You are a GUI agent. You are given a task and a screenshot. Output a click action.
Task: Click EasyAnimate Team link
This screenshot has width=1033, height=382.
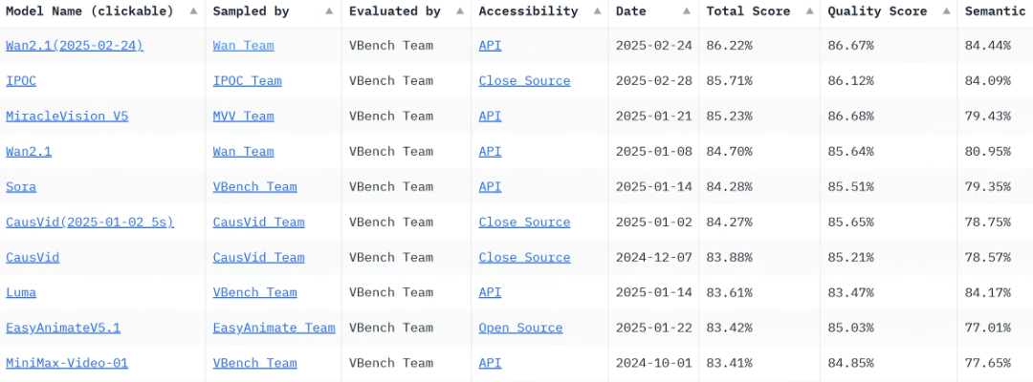pyautogui.click(x=274, y=328)
